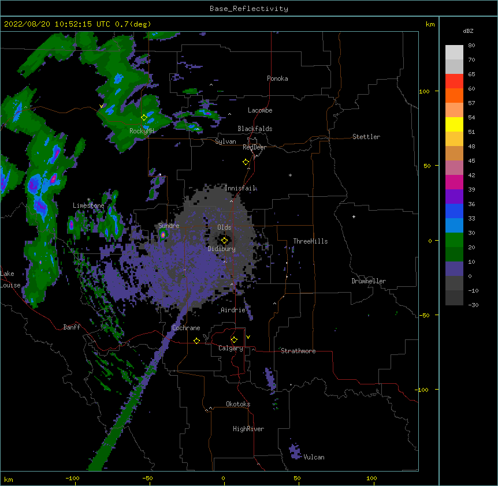Click the 80 value on the dBZ scale
498x486 pixels.
tap(471, 46)
